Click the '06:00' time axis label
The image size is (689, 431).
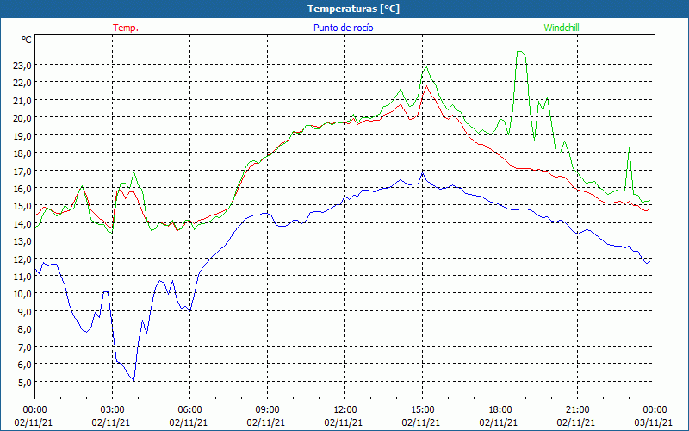tap(189, 409)
